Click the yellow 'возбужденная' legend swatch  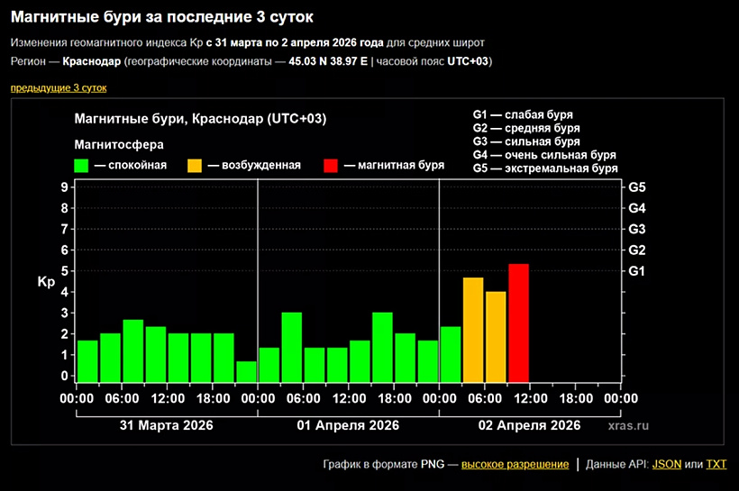tap(195, 166)
